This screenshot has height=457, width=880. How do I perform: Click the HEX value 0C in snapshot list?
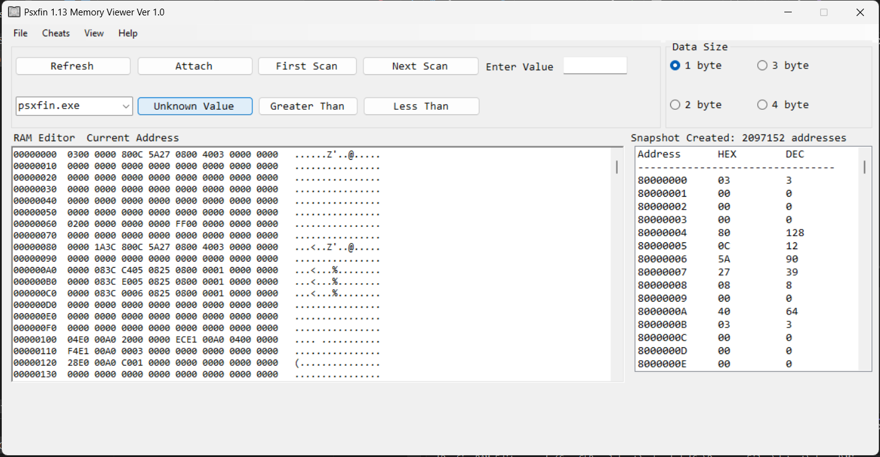click(724, 246)
